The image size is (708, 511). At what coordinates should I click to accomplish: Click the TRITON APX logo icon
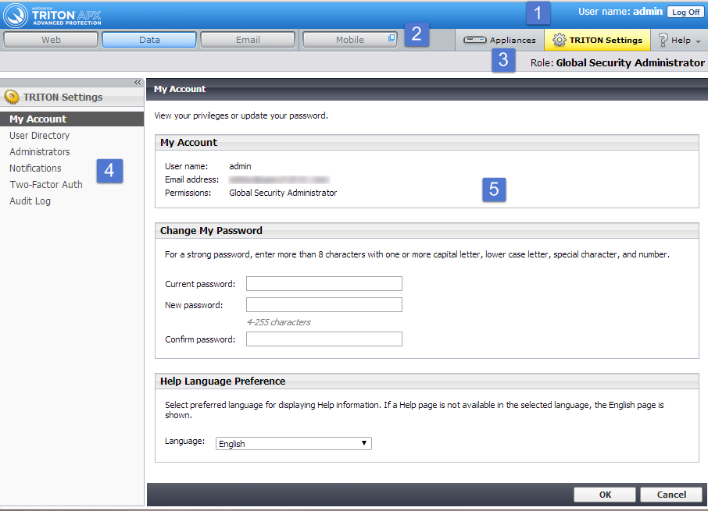pyautogui.click(x=16, y=16)
